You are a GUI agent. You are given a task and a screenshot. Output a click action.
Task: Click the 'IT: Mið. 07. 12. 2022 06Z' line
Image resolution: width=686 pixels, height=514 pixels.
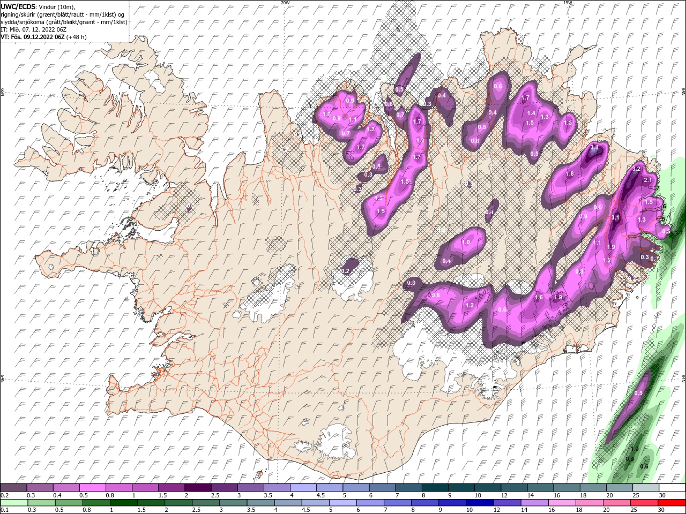(x=34, y=29)
